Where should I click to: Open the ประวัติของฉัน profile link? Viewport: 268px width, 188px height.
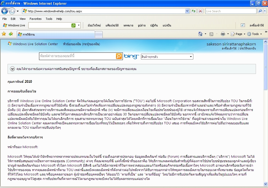(x=248, y=48)
